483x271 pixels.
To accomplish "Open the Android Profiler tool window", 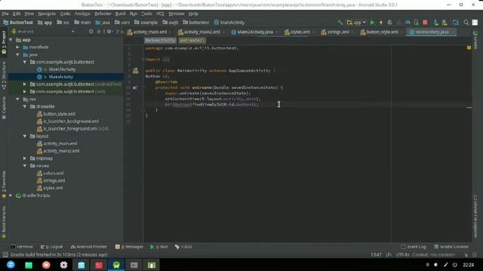I will (89, 247).
